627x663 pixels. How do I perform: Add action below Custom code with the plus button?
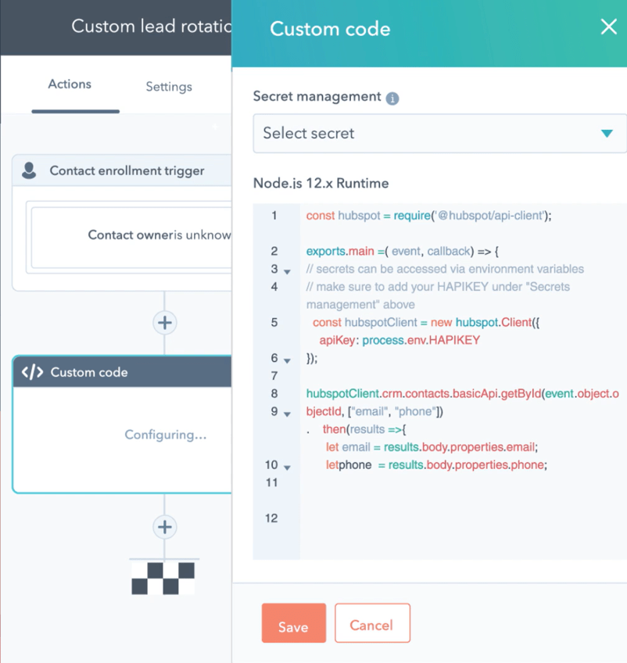pyautogui.click(x=164, y=527)
